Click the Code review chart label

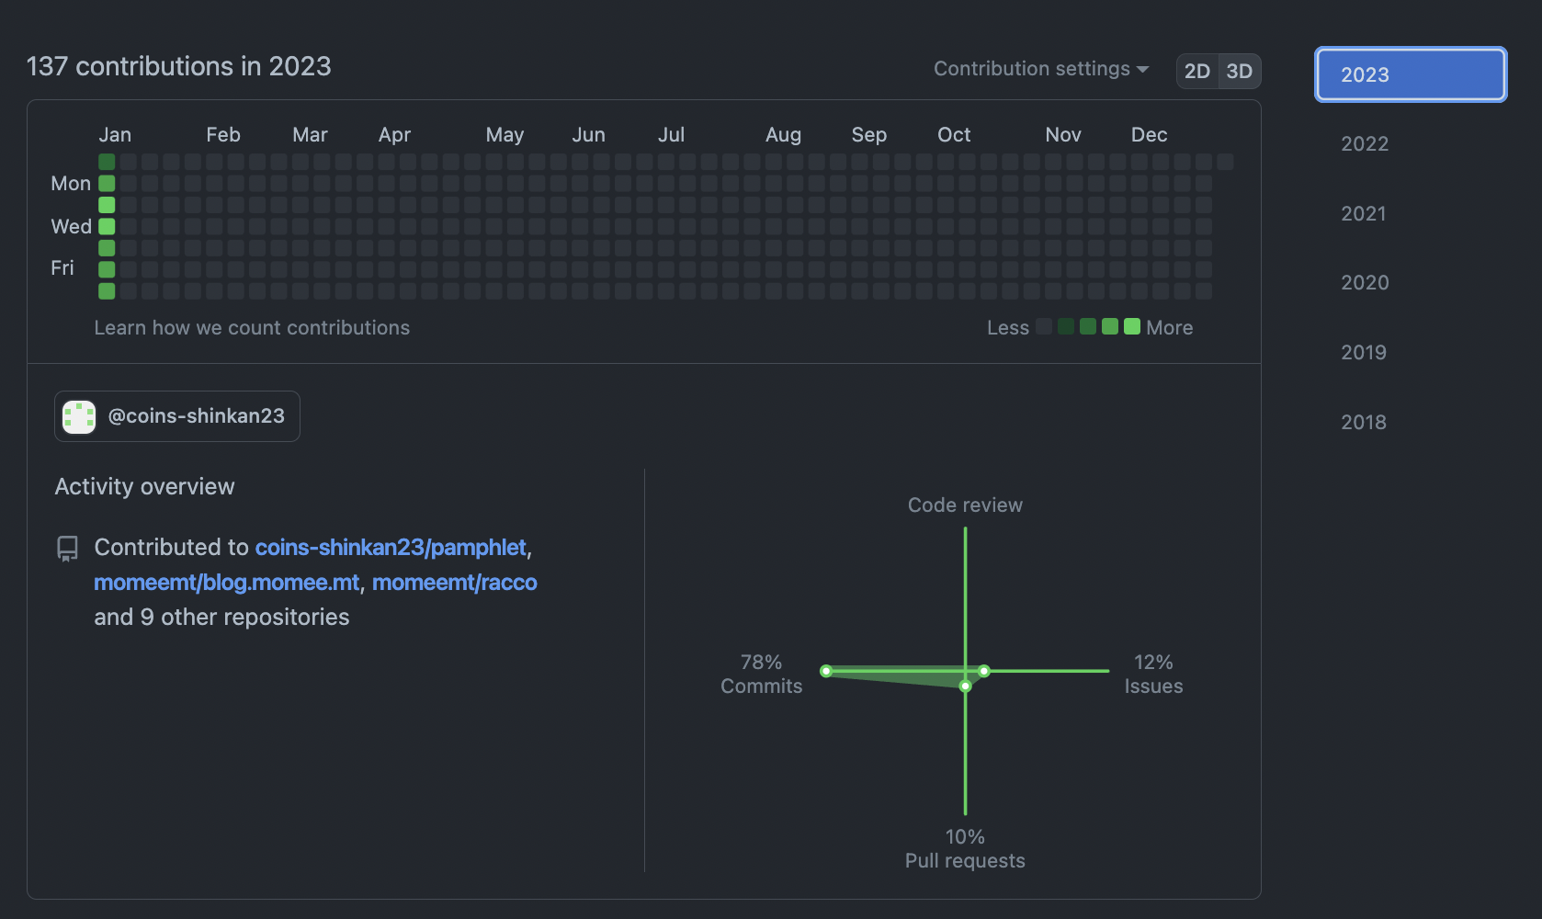click(x=965, y=505)
